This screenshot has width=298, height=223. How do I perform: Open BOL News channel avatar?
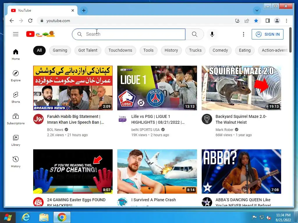38,119
